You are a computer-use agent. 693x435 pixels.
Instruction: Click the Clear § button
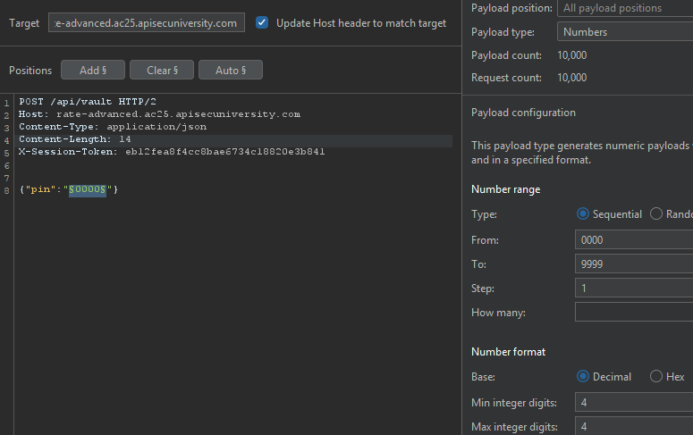click(162, 71)
